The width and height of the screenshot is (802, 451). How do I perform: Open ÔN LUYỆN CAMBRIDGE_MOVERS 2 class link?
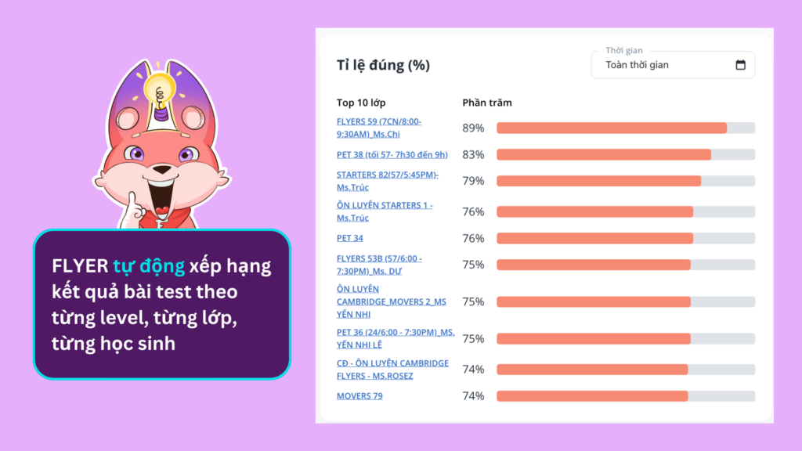tap(391, 301)
